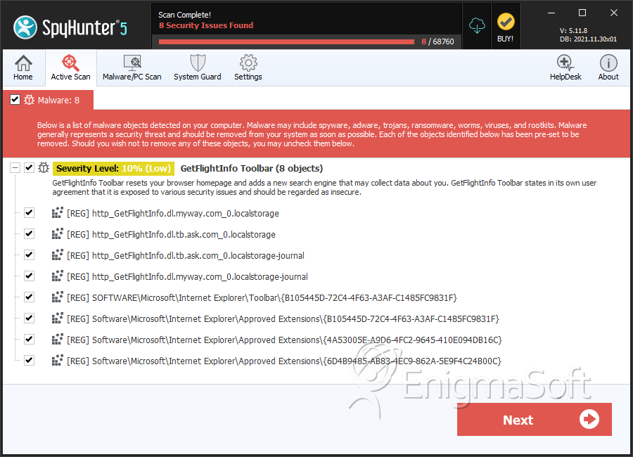
Task: Uncheck first myway.com_0.localstorage entry
Action: click(x=29, y=212)
